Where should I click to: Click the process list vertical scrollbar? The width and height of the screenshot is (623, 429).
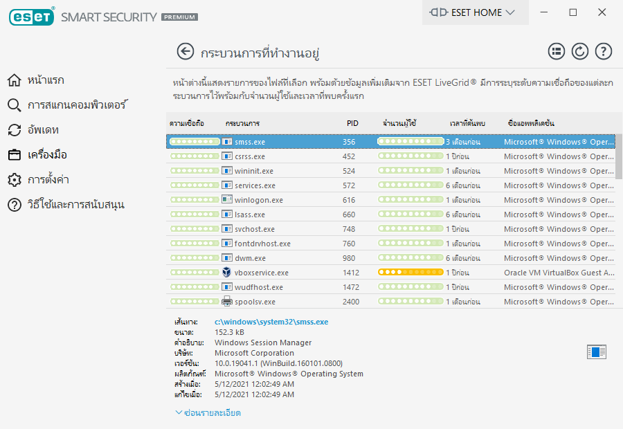pyautogui.click(x=619, y=156)
